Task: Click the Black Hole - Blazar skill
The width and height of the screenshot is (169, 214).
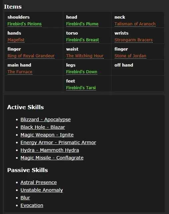Action: [43, 127]
